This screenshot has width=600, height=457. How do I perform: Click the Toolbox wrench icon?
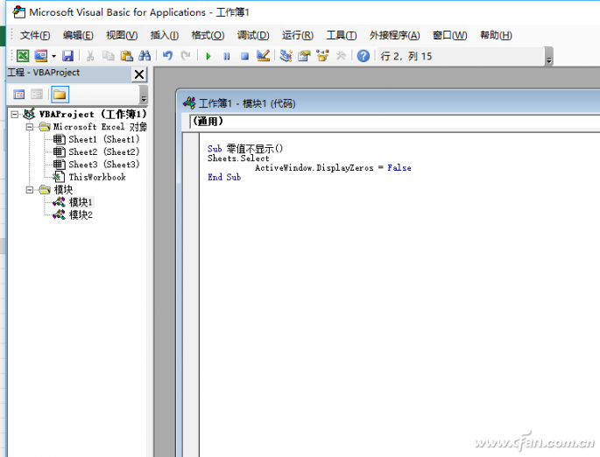coord(341,56)
